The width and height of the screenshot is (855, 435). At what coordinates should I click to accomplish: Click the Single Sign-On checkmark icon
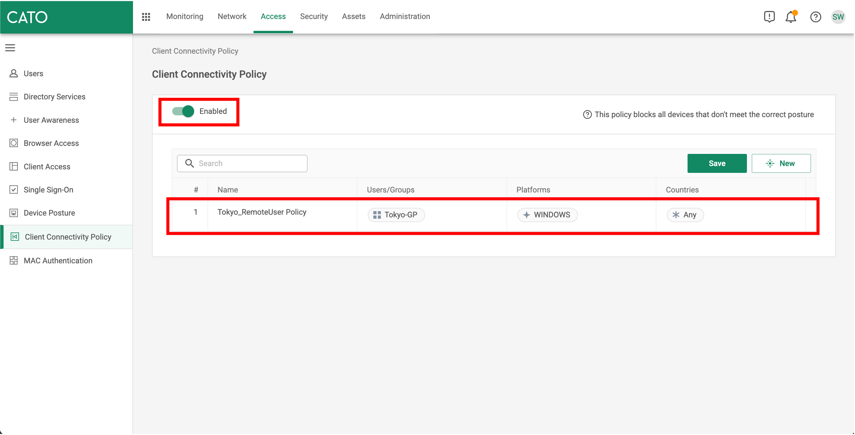(14, 190)
